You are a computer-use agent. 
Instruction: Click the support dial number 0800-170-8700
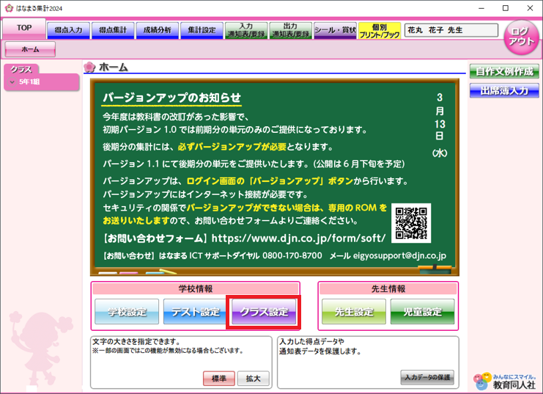coord(292,256)
